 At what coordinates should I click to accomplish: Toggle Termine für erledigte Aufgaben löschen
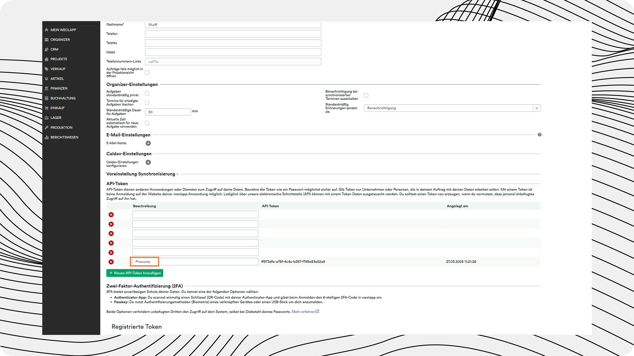point(147,103)
